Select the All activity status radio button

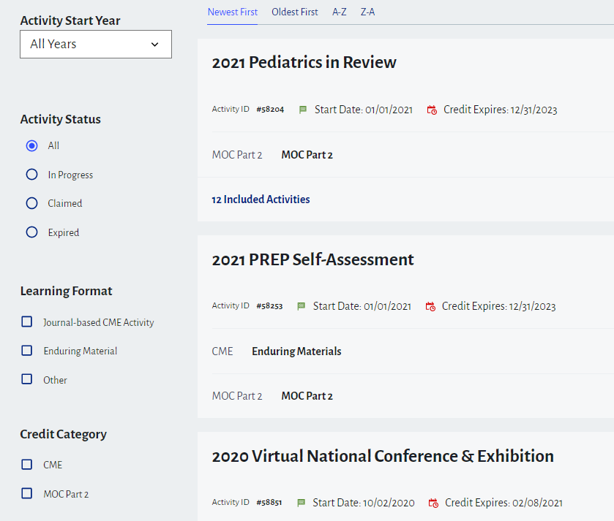click(x=31, y=145)
